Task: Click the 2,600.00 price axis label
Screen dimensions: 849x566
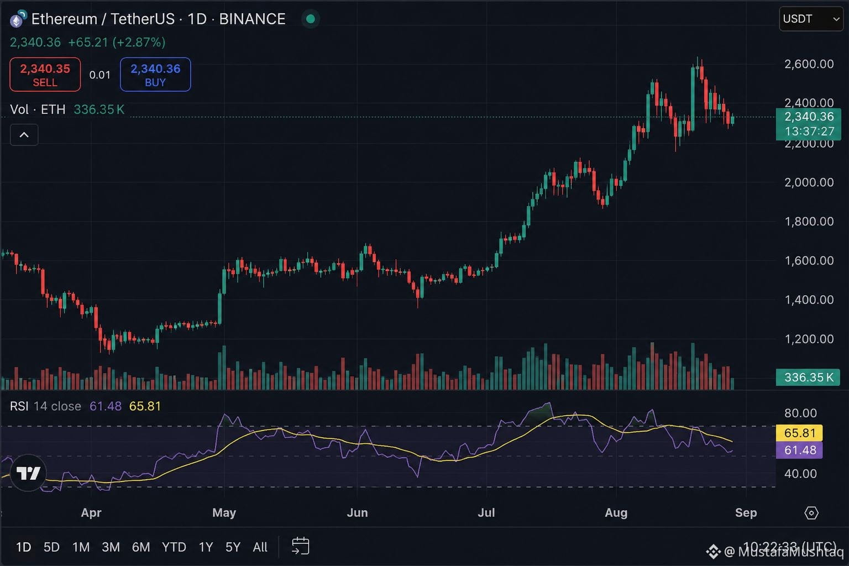Action: (x=809, y=64)
